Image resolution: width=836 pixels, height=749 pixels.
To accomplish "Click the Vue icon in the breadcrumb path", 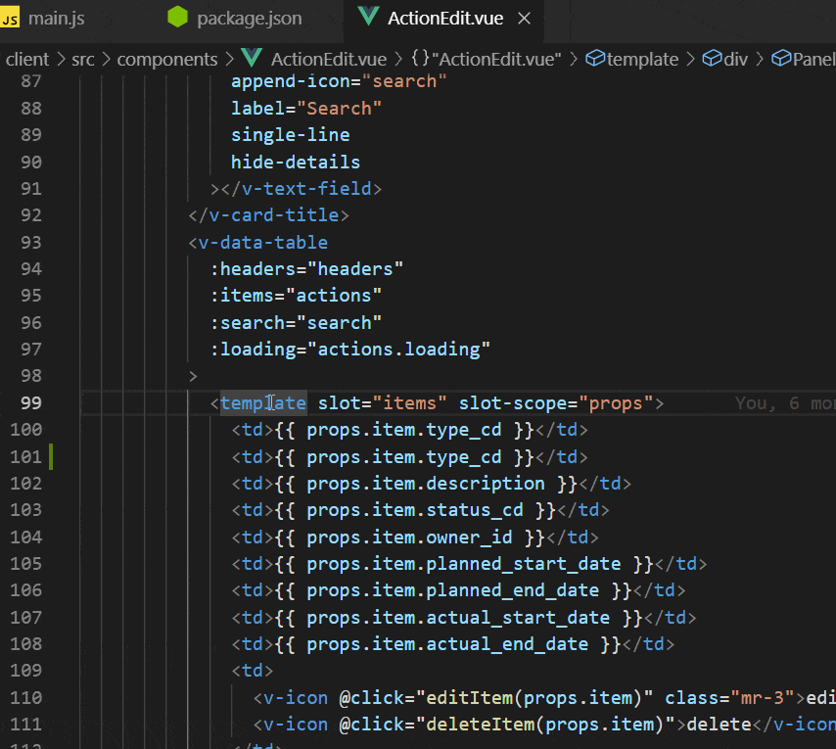I will tap(254, 60).
